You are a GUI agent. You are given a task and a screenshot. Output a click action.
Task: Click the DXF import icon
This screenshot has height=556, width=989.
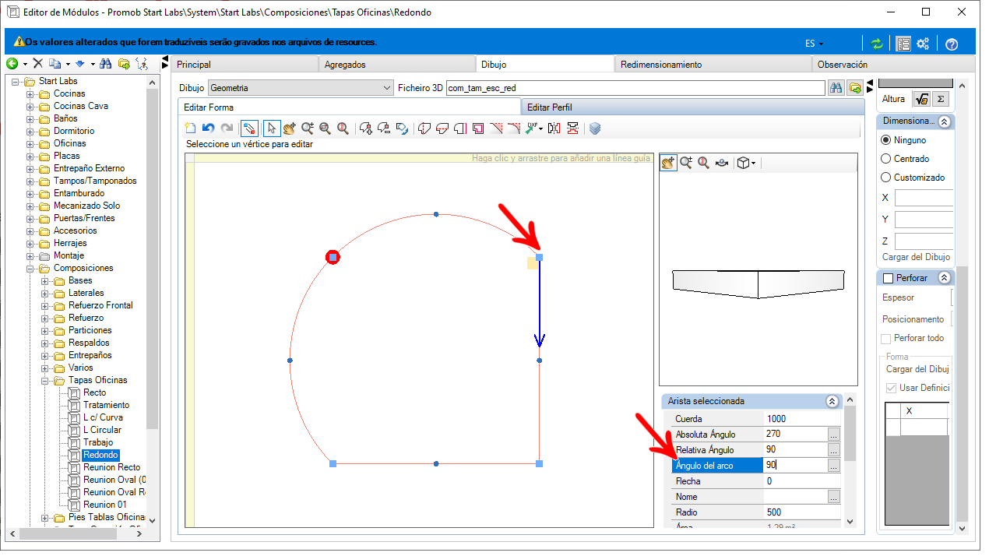coord(534,128)
